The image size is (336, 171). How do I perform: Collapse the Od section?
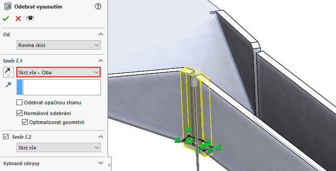click(x=100, y=34)
